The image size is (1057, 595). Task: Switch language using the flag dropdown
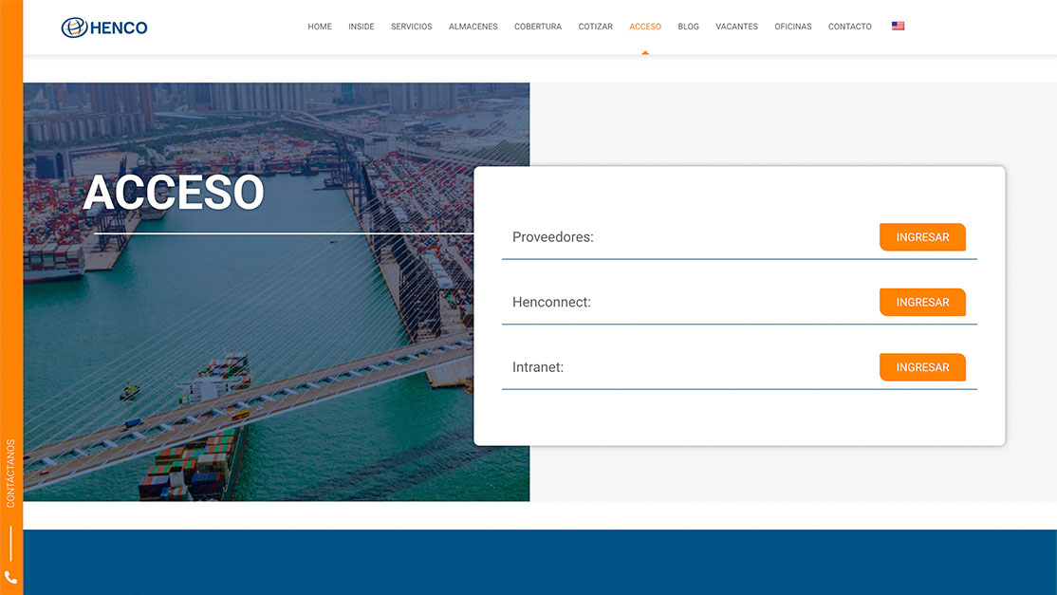click(x=898, y=26)
